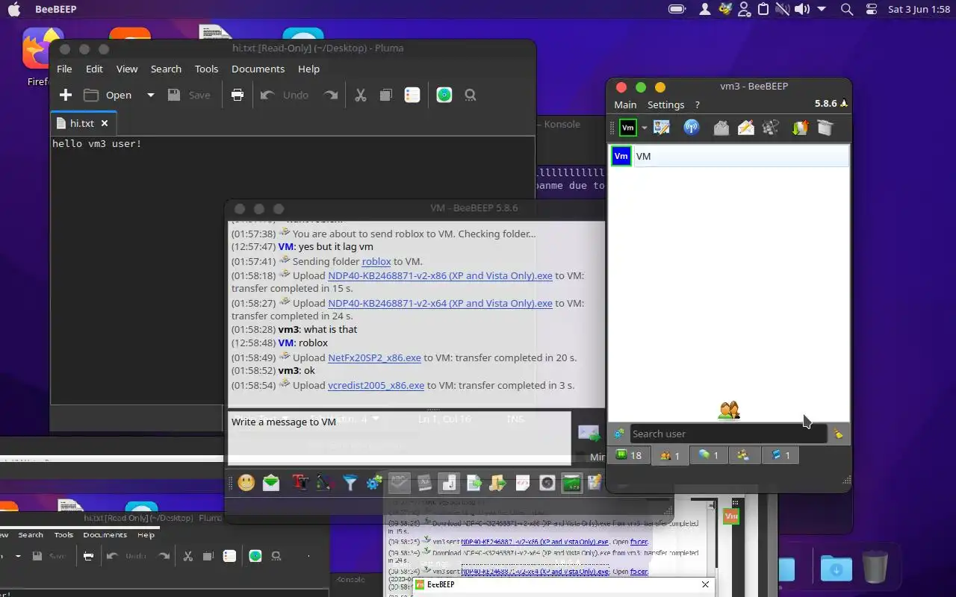Click the Search user field

[728, 434]
